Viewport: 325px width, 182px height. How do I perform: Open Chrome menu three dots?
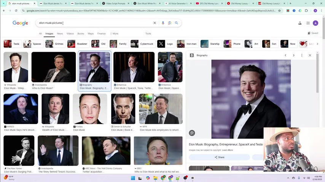coord(321,11)
